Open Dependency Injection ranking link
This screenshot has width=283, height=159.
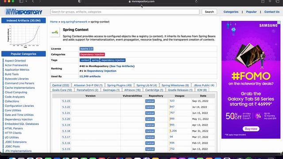pyautogui.click(x=102, y=71)
